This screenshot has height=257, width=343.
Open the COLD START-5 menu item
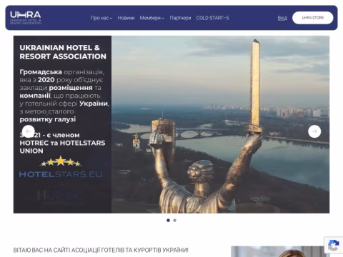212,18
